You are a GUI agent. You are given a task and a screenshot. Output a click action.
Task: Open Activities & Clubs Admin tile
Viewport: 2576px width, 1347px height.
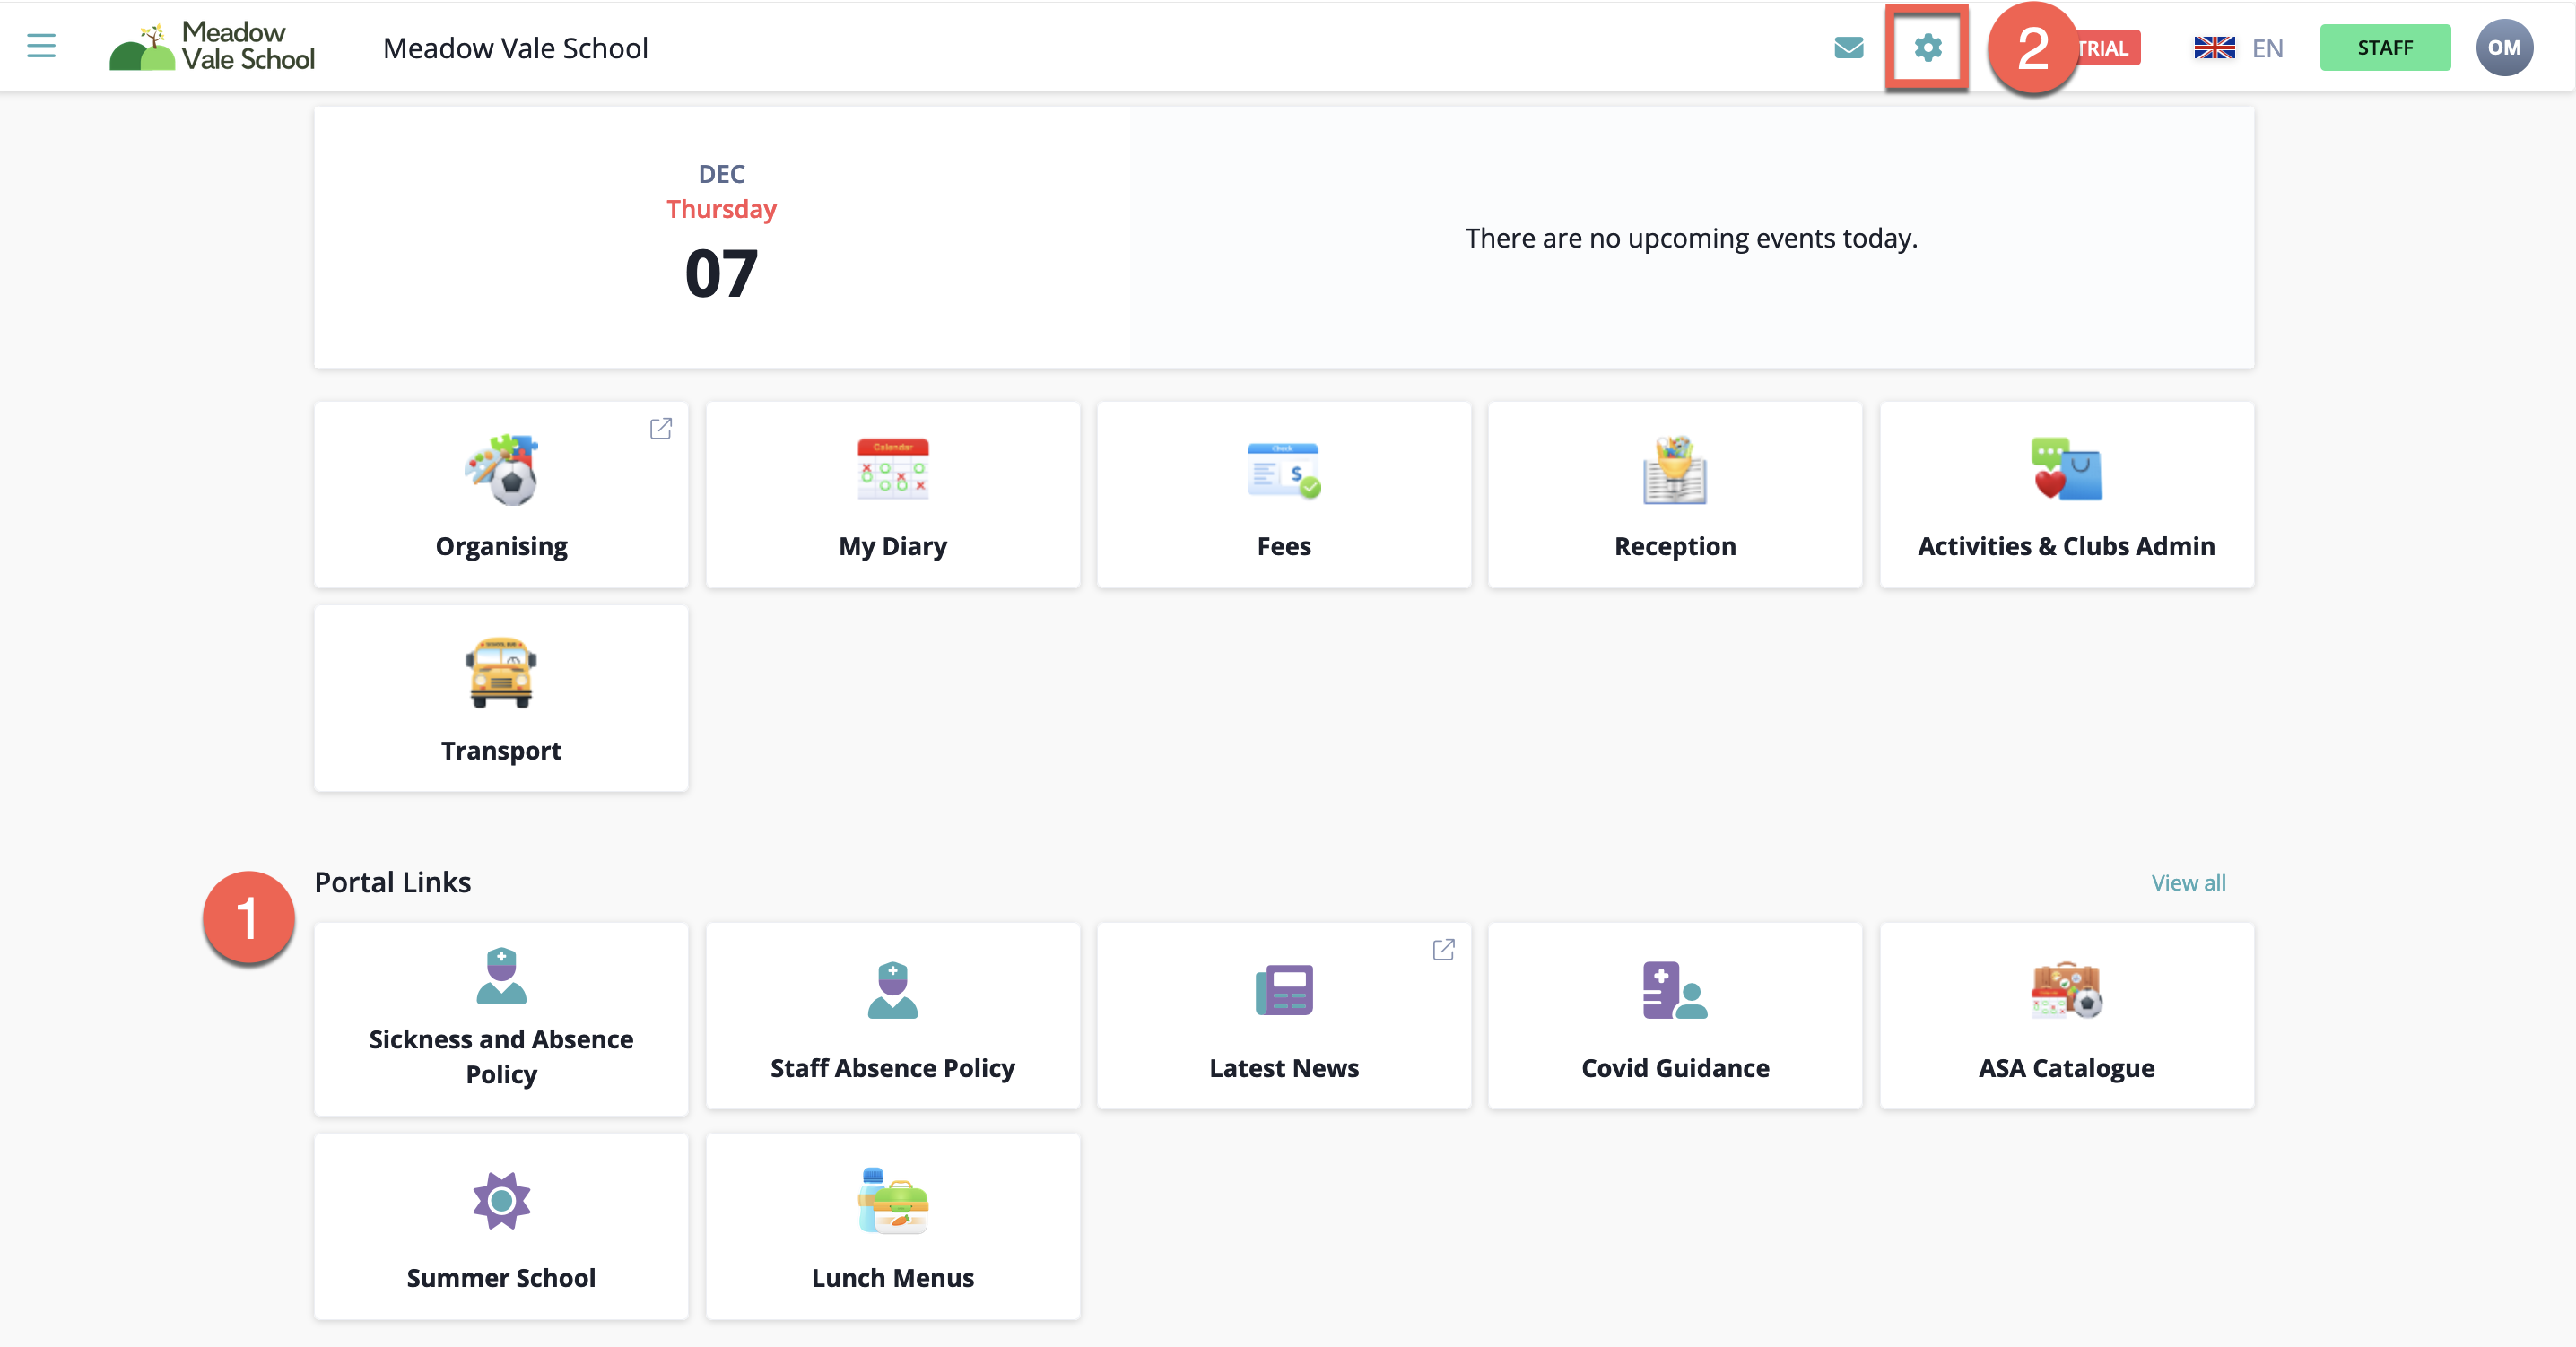click(x=2066, y=495)
